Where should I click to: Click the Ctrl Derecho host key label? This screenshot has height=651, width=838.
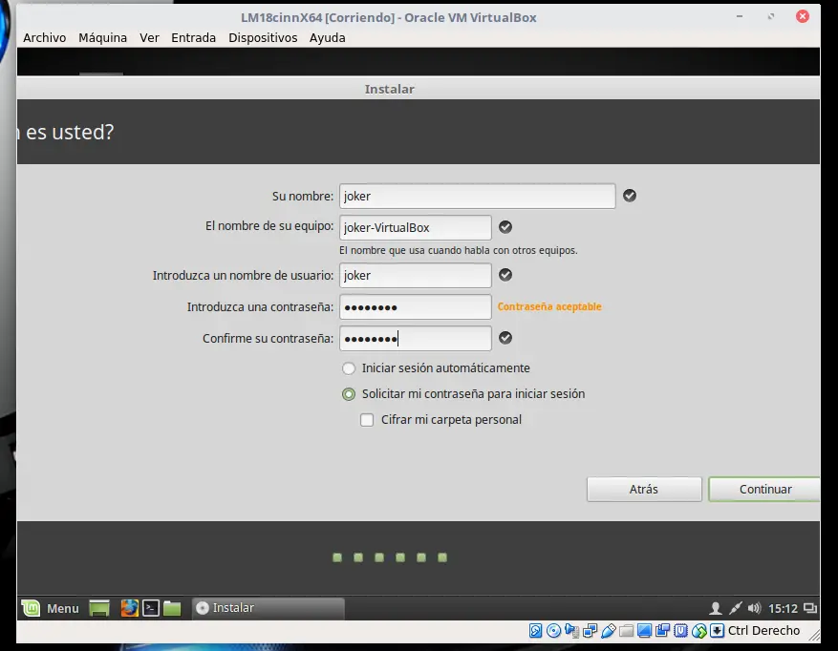[x=763, y=631]
